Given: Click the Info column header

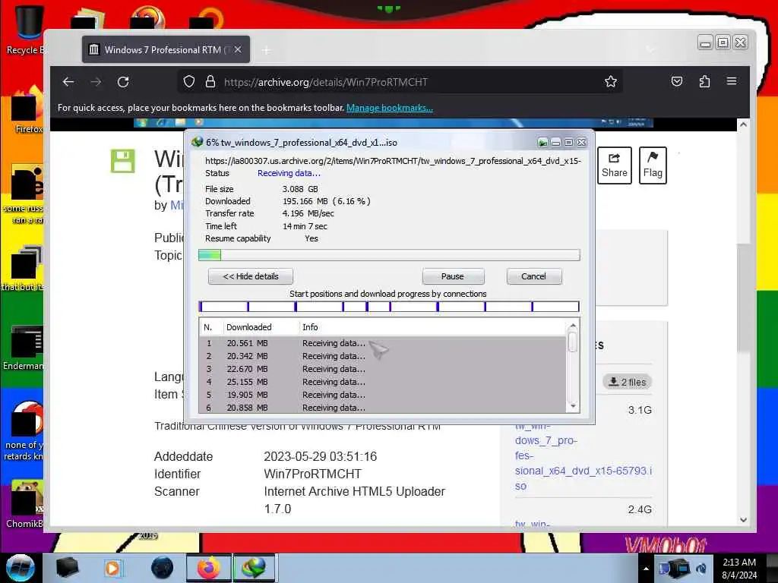Looking at the screenshot, I should [x=310, y=327].
